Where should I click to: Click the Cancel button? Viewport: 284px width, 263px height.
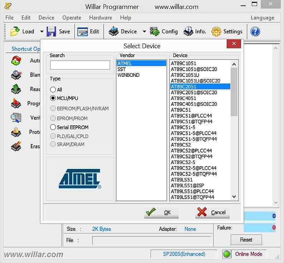[x=212, y=212]
